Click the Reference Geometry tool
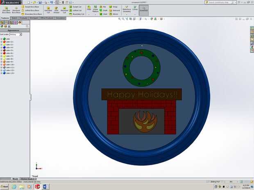This screenshot has width=254, height=190. coord(127,9)
